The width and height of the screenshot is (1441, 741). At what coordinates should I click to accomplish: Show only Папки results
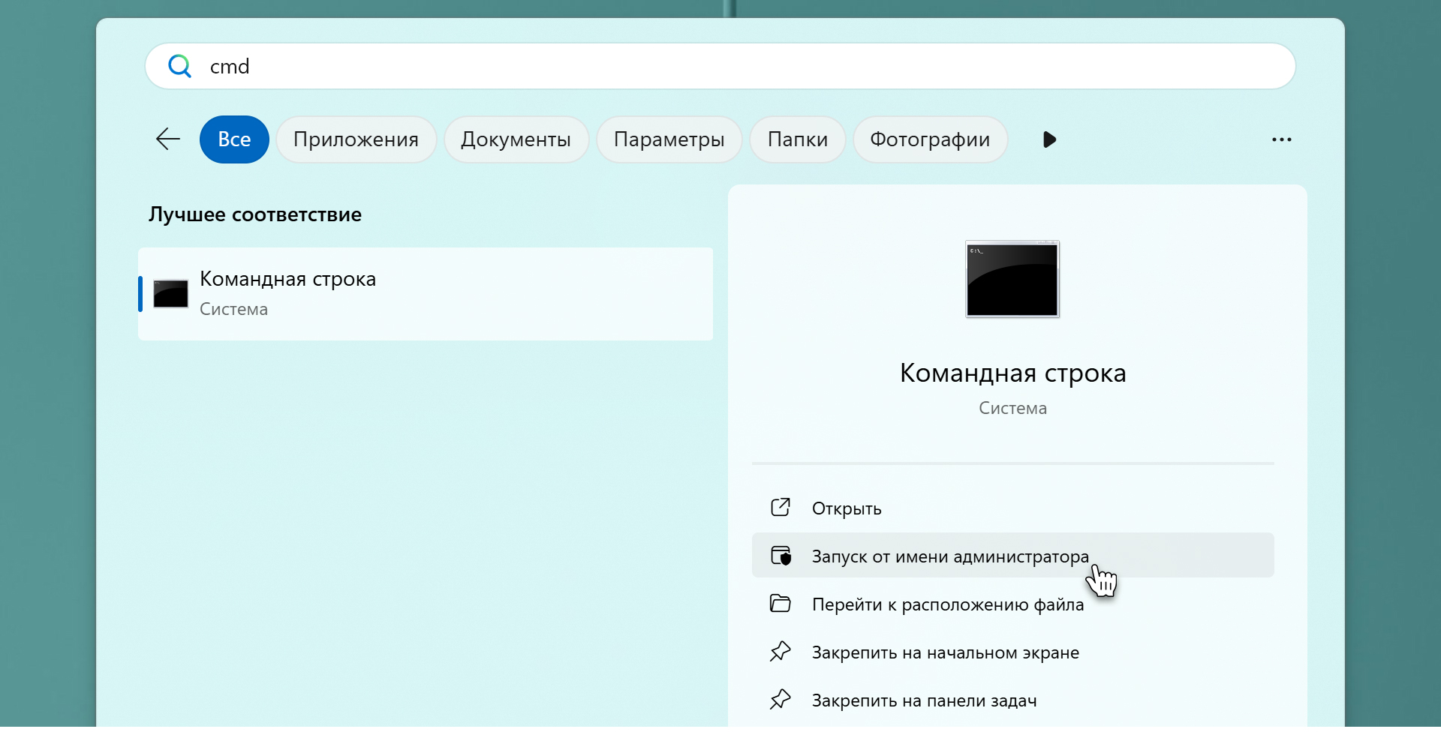797,139
